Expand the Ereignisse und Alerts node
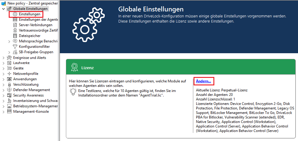Image resolution: width=298 pixels, height=141 pixels. point(3,57)
